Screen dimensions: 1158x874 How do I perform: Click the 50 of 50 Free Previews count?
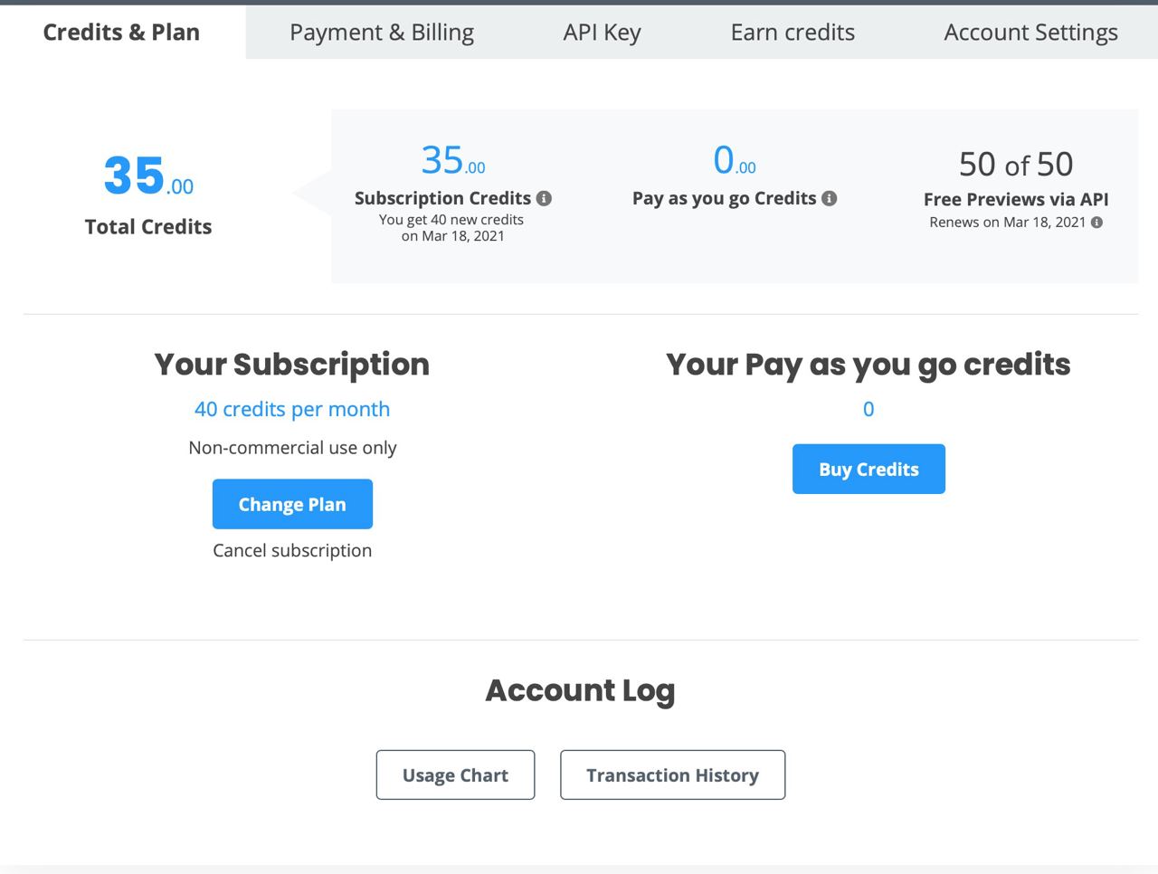1016,164
